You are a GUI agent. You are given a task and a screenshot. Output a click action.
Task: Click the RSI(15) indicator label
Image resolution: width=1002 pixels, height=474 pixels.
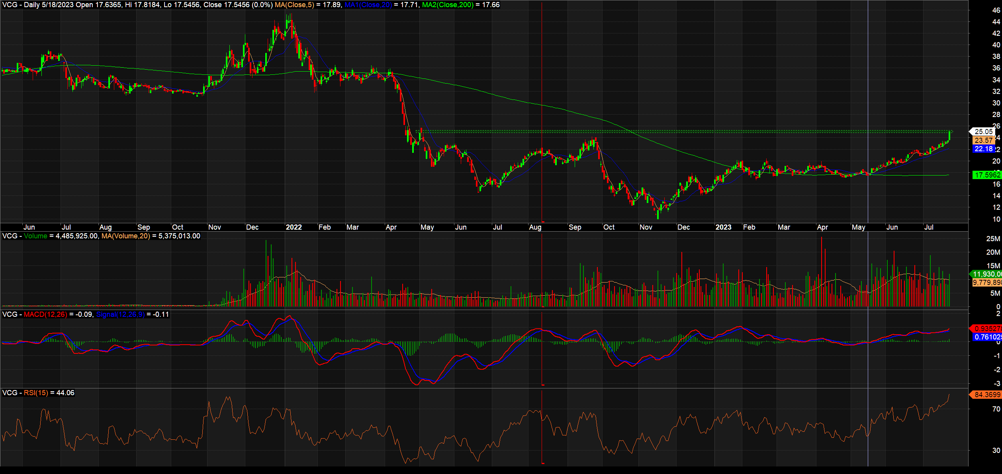(36, 393)
